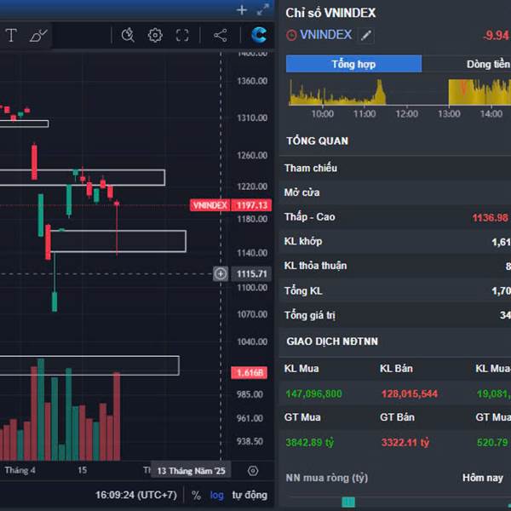The height and width of the screenshot is (511, 511).
Task: Click the 15 date label on time axis
Action: pos(82,470)
